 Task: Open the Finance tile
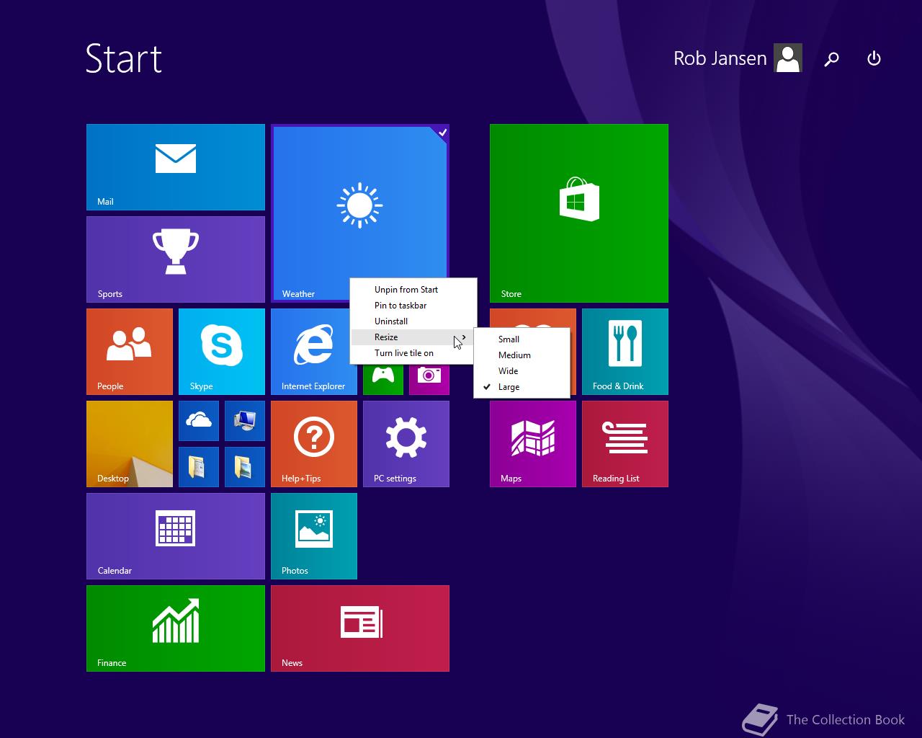click(x=176, y=628)
